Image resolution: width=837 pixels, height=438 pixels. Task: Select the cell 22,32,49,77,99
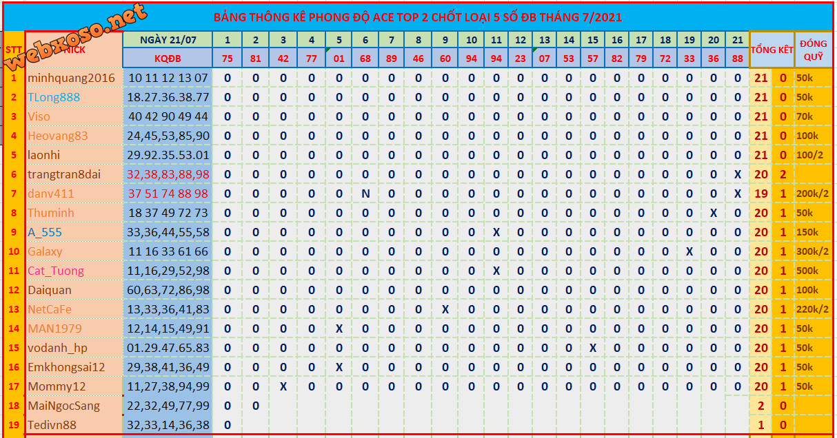pos(168,406)
